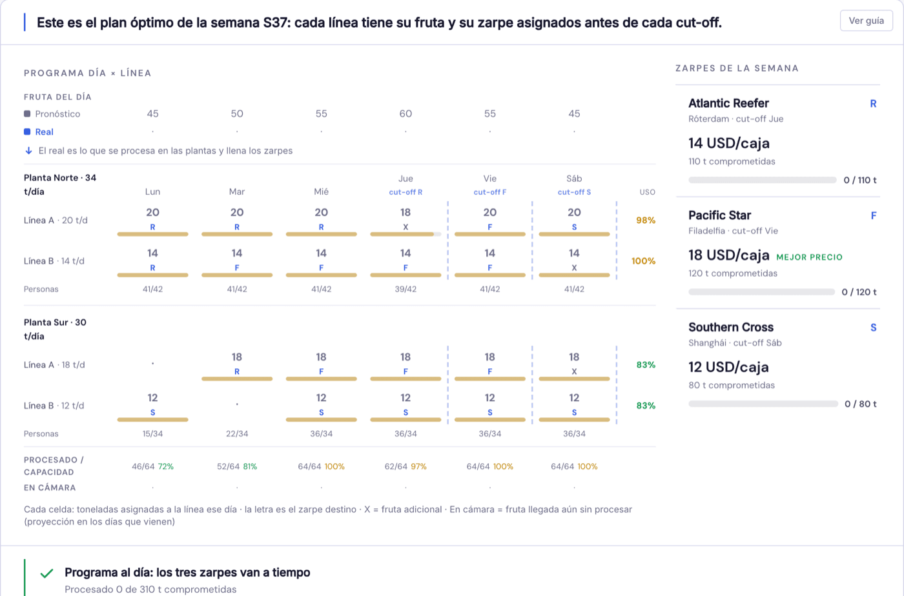
Task: Select Planta Sur Línea B Monday 12 S cell
Action: coord(152,406)
